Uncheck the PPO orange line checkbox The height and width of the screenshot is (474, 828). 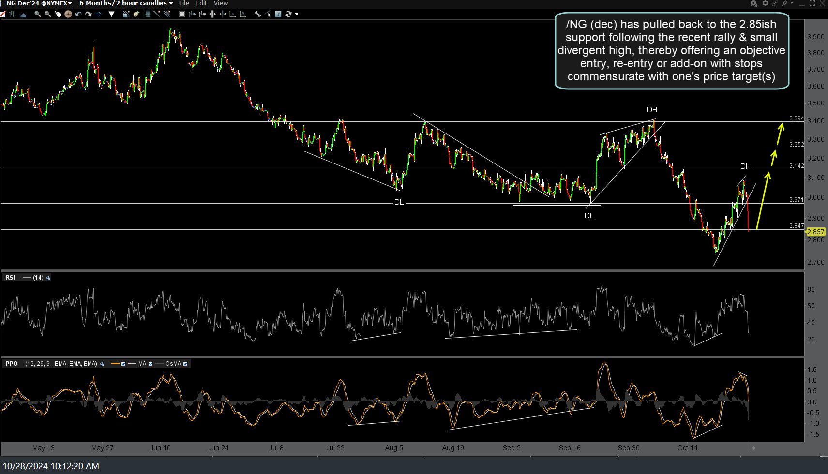tap(123, 364)
